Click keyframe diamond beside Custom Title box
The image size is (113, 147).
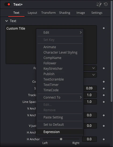click(x=104, y=28)
